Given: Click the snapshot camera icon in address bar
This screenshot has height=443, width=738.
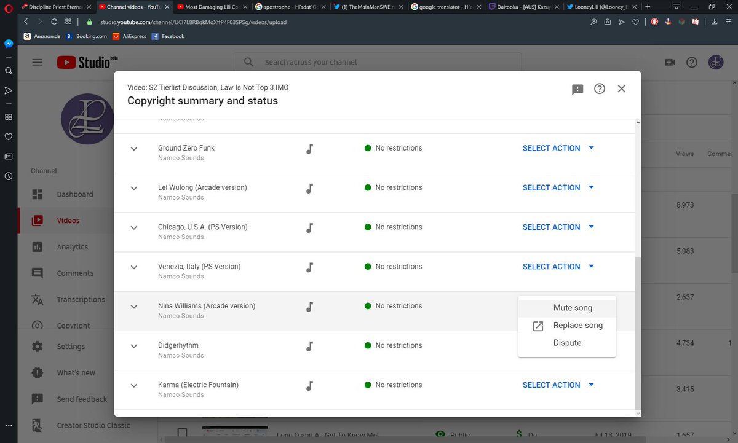Looking at the screenshot, I should pos(608,22).
